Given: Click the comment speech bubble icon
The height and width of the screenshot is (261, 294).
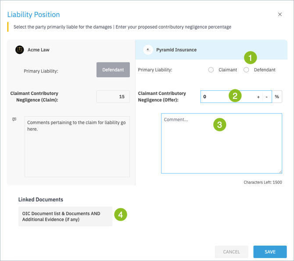Looking at the screenshot, I should tap(14, 119).
